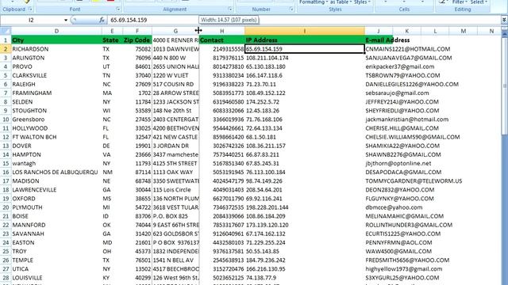Screen dimensions: 508x285
Task: Select the 1013 DAWNVIEW address cell
Action: click(x=175, y=49)
